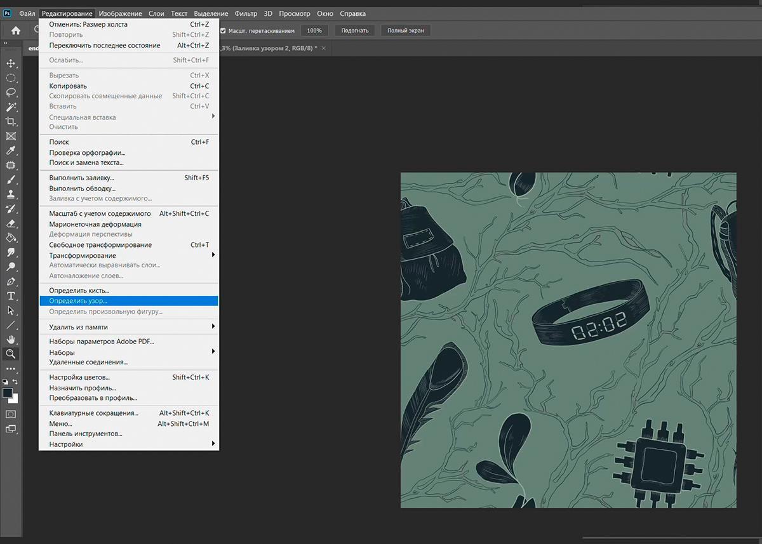Select the Crop tool
The width and height of the screenshot is (762, 544).
[11, 121]
